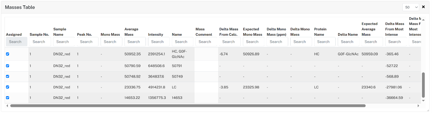Focus the Average Mass search box

[x=135, y=42]
